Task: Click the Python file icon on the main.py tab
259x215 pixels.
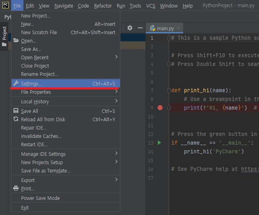Action: [153, 28]
